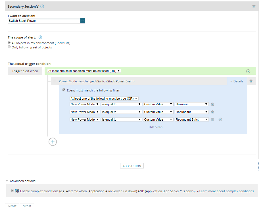The width and height of the screenshot is (267, 220).
Task: Click The actual trigger condition heading
Action: [30, 64]
